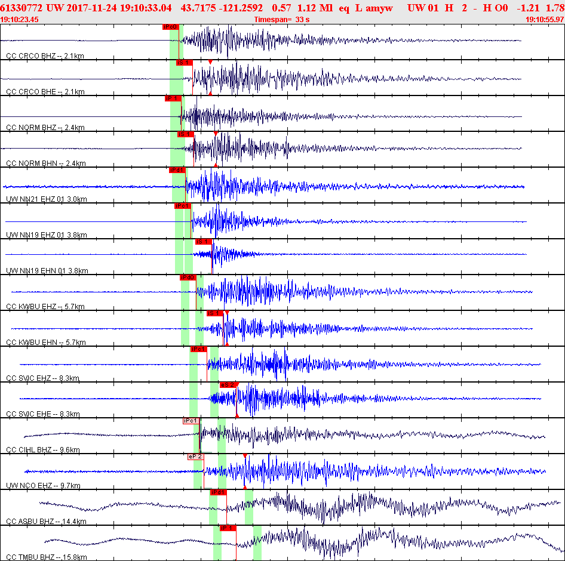Click the 43.7175 -121.2592 coordinates
Image resolution: width=565 pixels, height=561 pixels.
point(222,8)
